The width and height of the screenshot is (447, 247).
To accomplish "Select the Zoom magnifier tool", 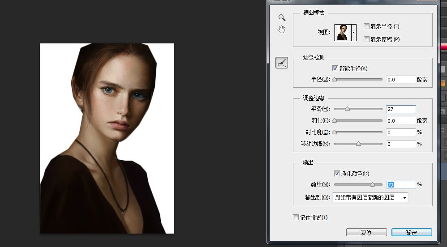I will tap(282, 17).
